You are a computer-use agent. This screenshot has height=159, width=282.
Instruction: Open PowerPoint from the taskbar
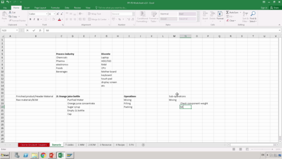pyautogui.click(x=52, y=155)
